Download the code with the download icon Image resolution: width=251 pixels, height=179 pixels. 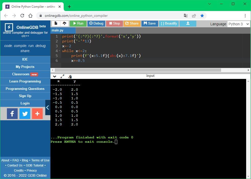(188, 23)
